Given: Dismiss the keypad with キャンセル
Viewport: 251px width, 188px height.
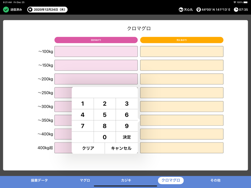Looking at the screenshot, I should (121, 148).
